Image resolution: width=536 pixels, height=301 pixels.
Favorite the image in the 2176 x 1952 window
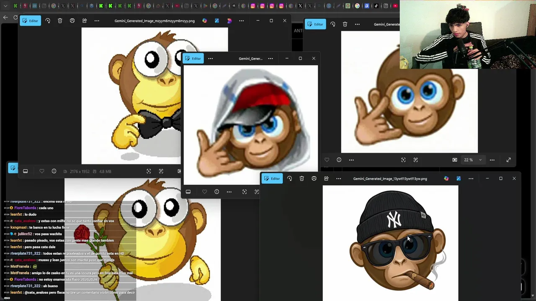41,171
